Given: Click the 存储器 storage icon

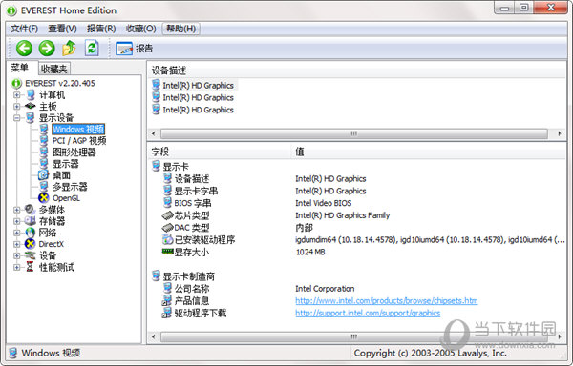Looking at the screenshot, I should pos(30,221).
